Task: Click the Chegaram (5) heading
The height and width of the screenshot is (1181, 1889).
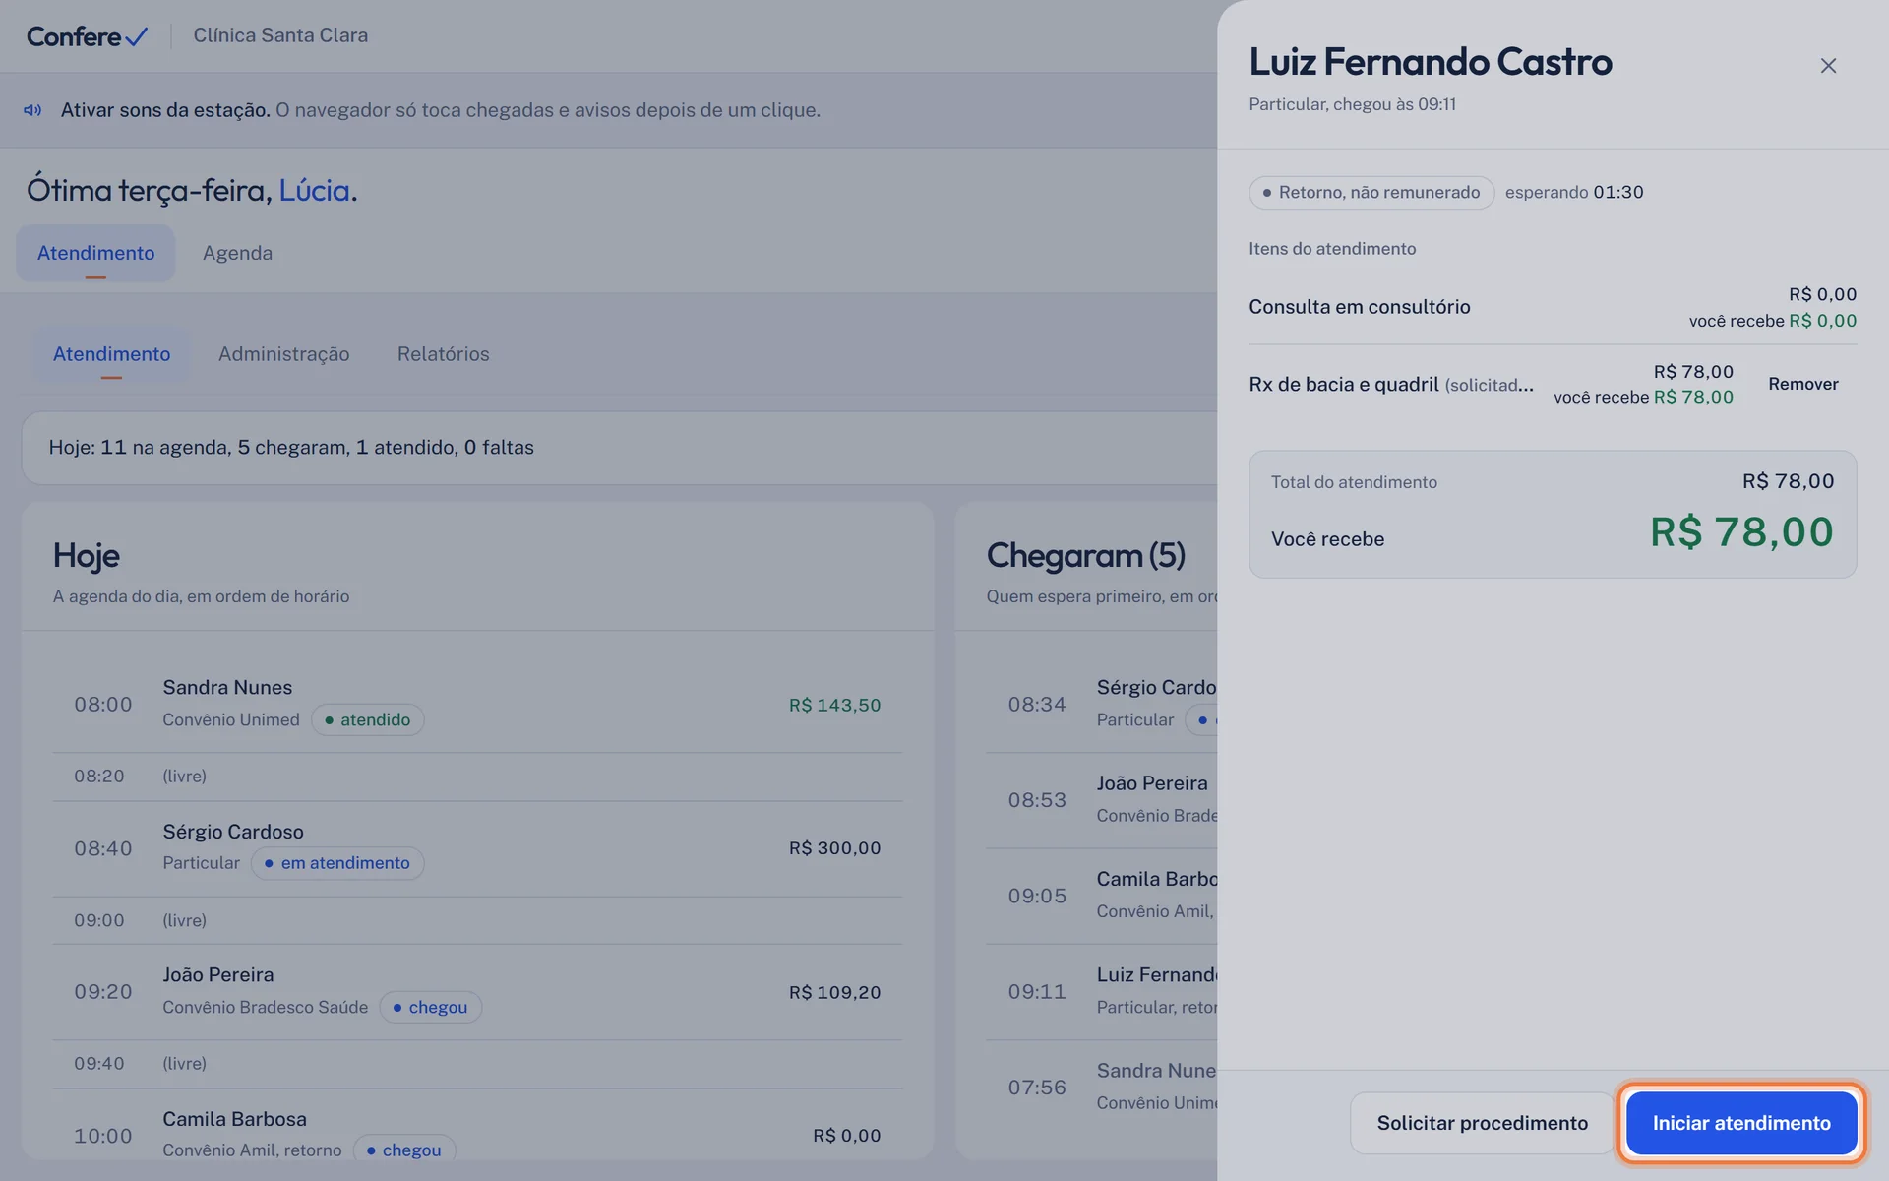Action: [x=1085, y=556]
